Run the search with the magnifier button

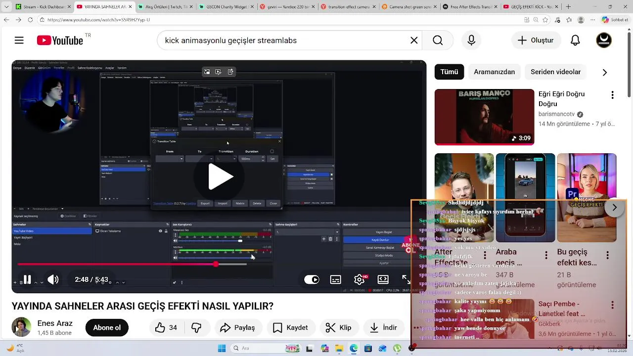pyautogui.click(x=438, y=41)
